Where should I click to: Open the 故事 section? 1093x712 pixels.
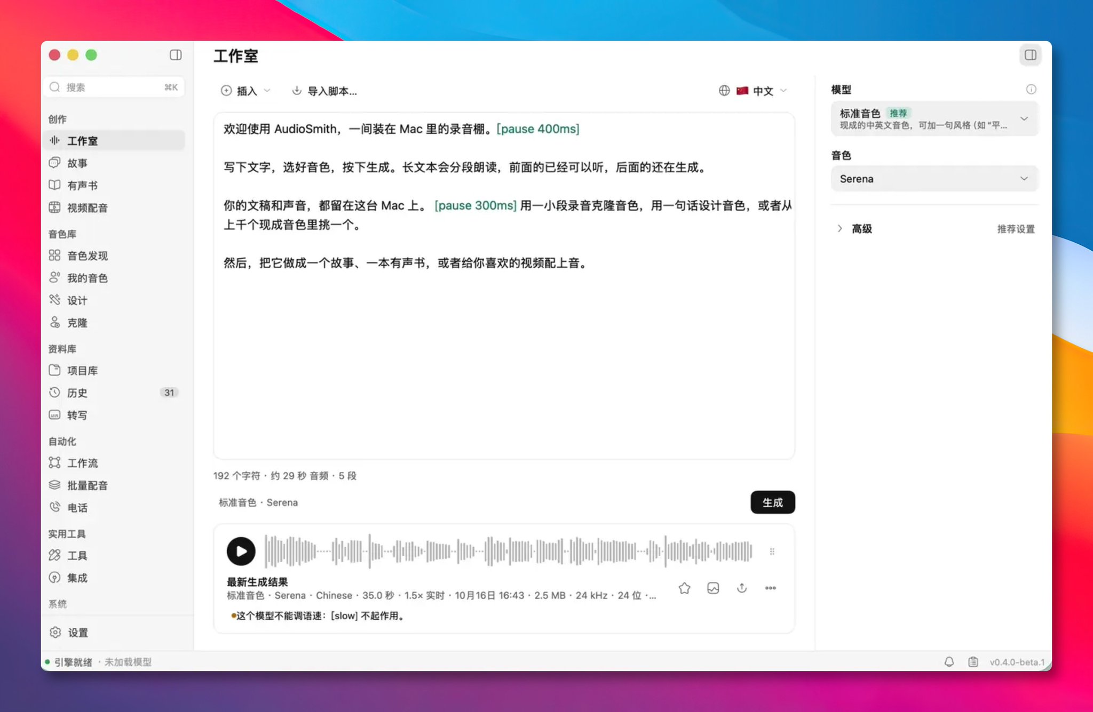point(115,163)
